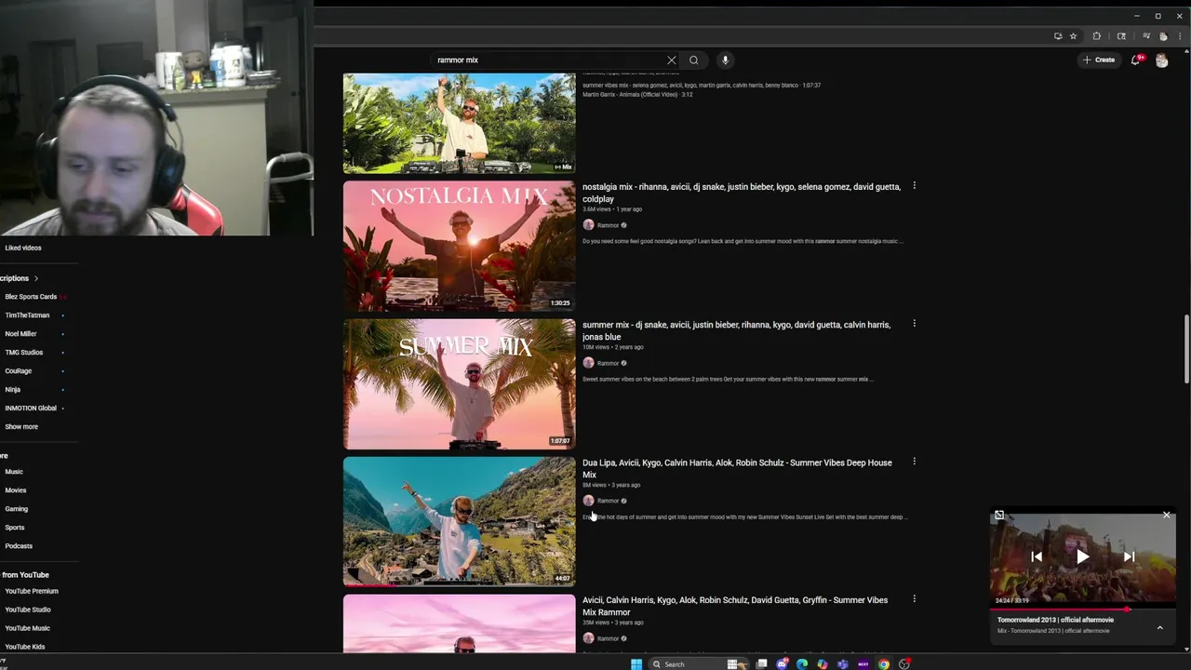Viewport: 1191px width, 670px height.
Task: Open Ninja subscription
Action: coord(12,390)
